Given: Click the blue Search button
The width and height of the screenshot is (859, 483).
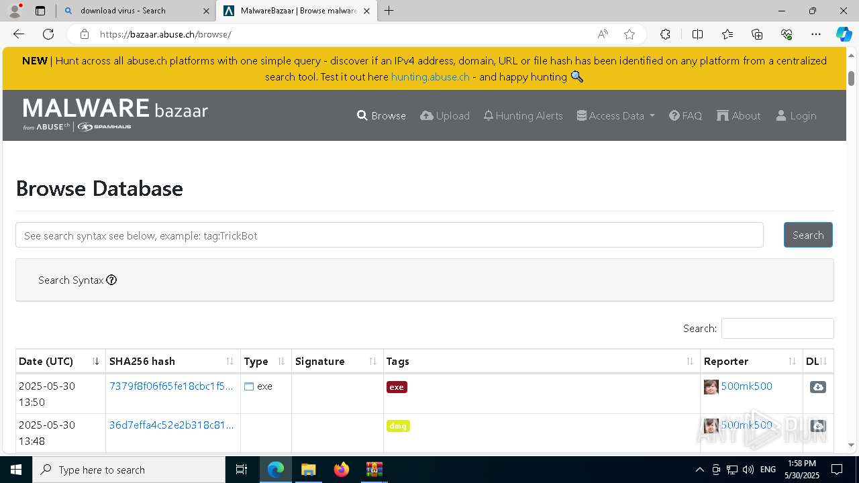Looking at the screenshot, I should tap(808, 235).
